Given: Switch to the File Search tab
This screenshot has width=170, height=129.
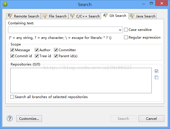Looking at the screenshot, I should [55, 16].
